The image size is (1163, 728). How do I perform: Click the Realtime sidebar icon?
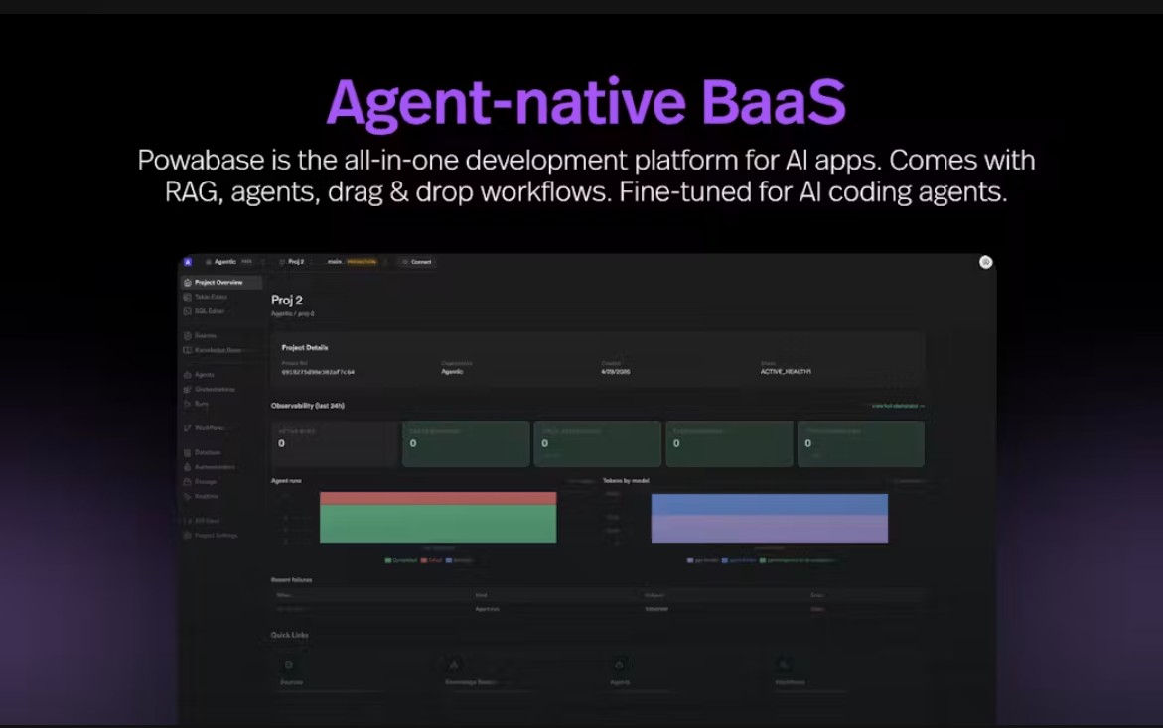point(188,496)
